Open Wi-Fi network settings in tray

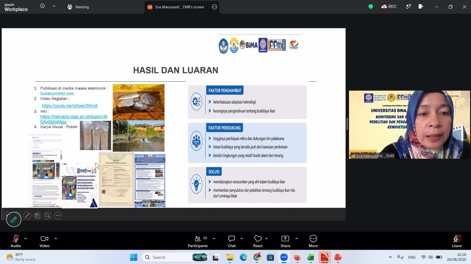pos(424,257)
